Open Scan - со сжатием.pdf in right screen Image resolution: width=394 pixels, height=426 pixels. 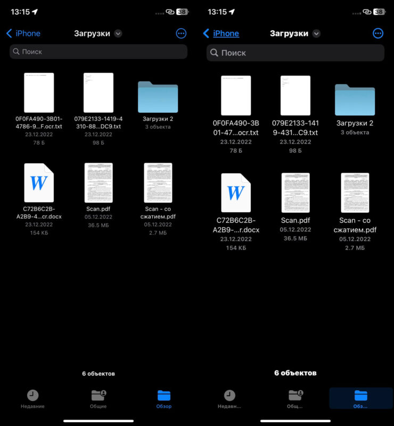pos(355,193)
